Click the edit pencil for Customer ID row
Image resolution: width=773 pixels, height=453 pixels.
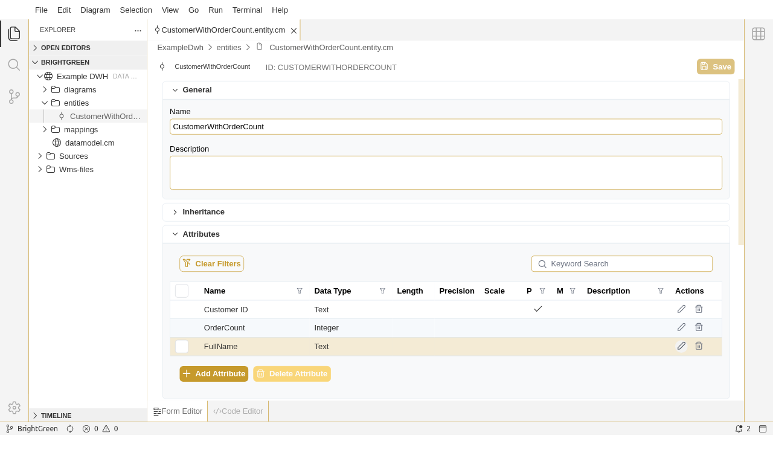click(x=681, y=309)
